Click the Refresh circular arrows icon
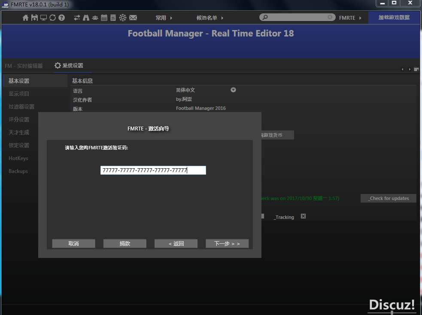The height and width of the screenshot is (315, 422). click(52, 18)
